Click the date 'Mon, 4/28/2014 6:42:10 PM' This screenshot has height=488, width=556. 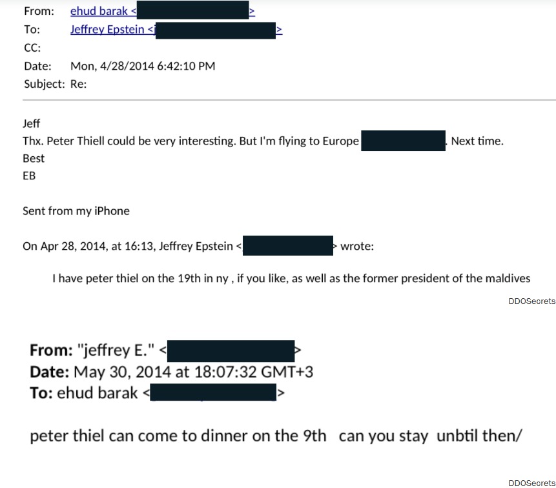tap(143, 66)
